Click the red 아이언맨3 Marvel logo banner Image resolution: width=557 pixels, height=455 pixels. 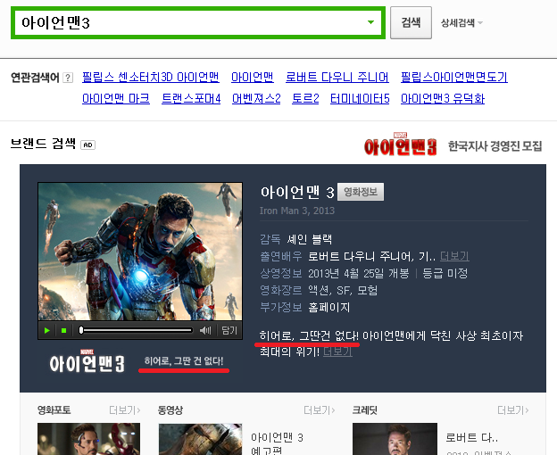coord(400,145)
